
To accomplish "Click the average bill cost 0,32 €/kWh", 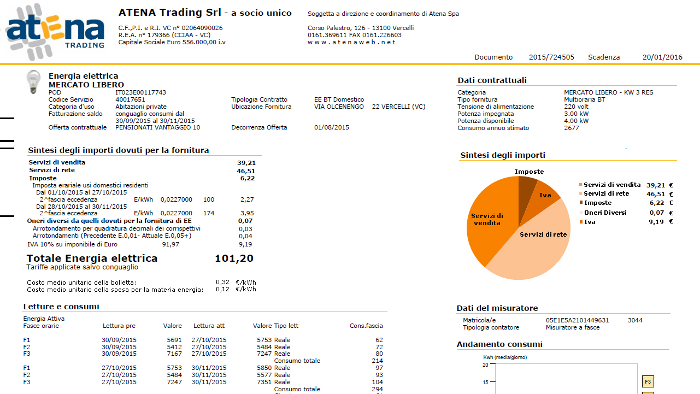I will 236,283.
